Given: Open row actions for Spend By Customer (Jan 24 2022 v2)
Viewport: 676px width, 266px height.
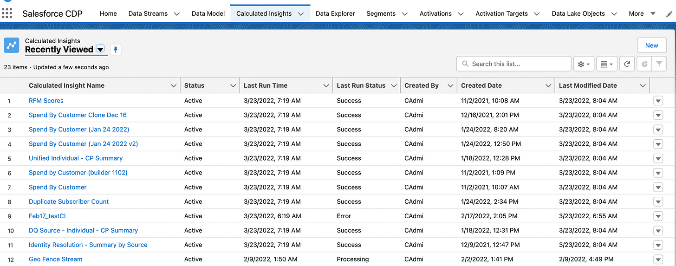Looking at the screenshot, I should pyautogui.click(x=658, y=144).
